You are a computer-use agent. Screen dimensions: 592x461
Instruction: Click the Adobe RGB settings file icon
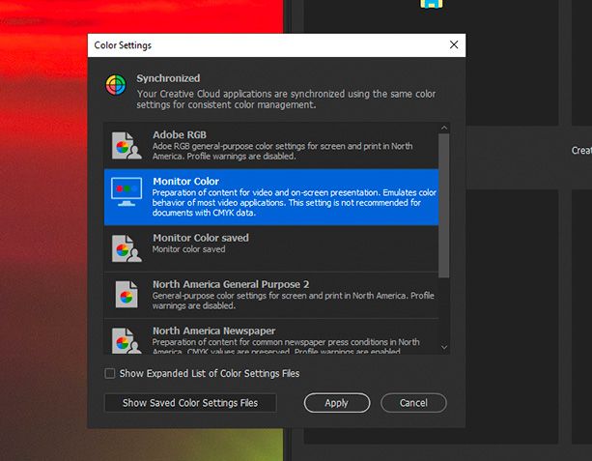coord(127,146)
